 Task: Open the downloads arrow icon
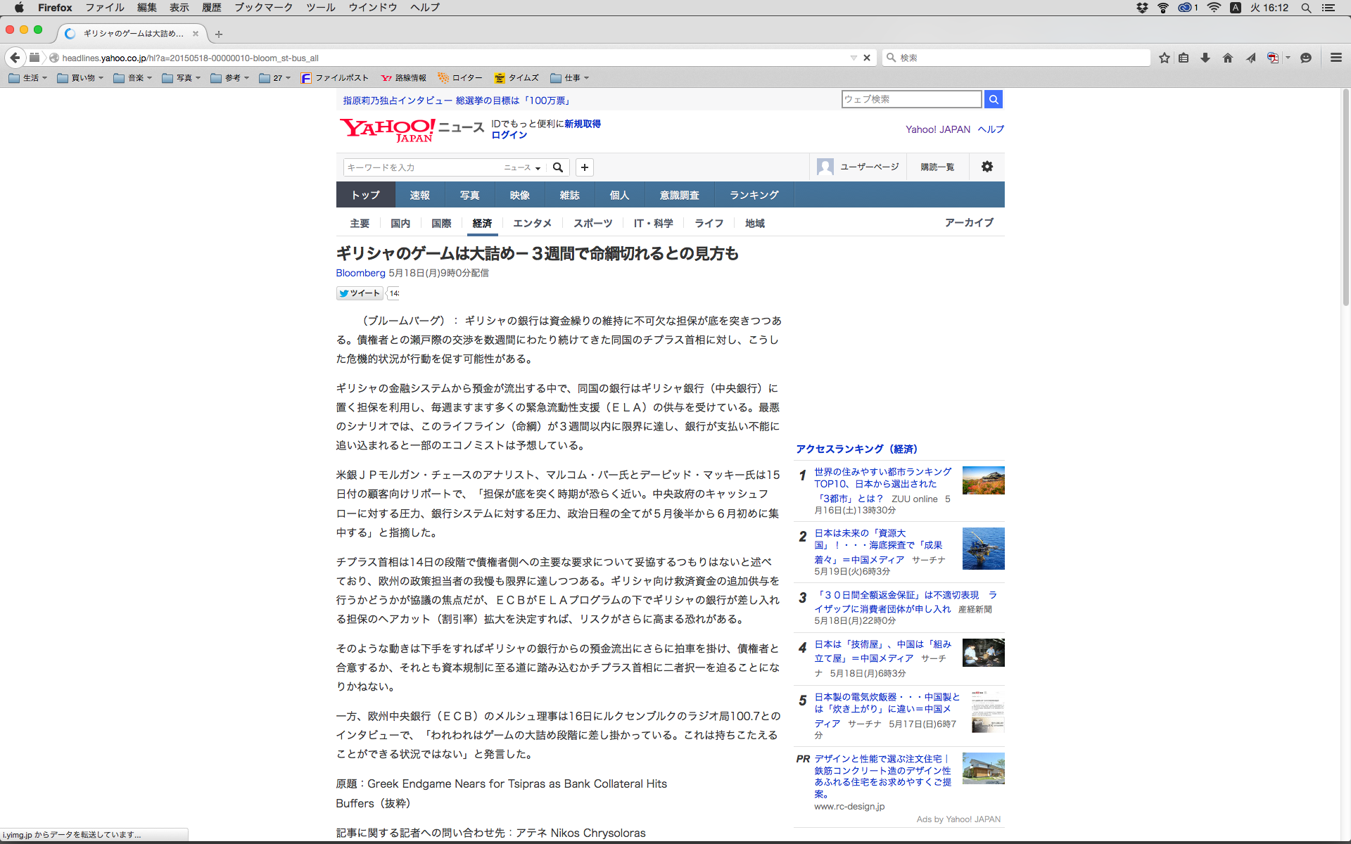tap(1205, 58)
